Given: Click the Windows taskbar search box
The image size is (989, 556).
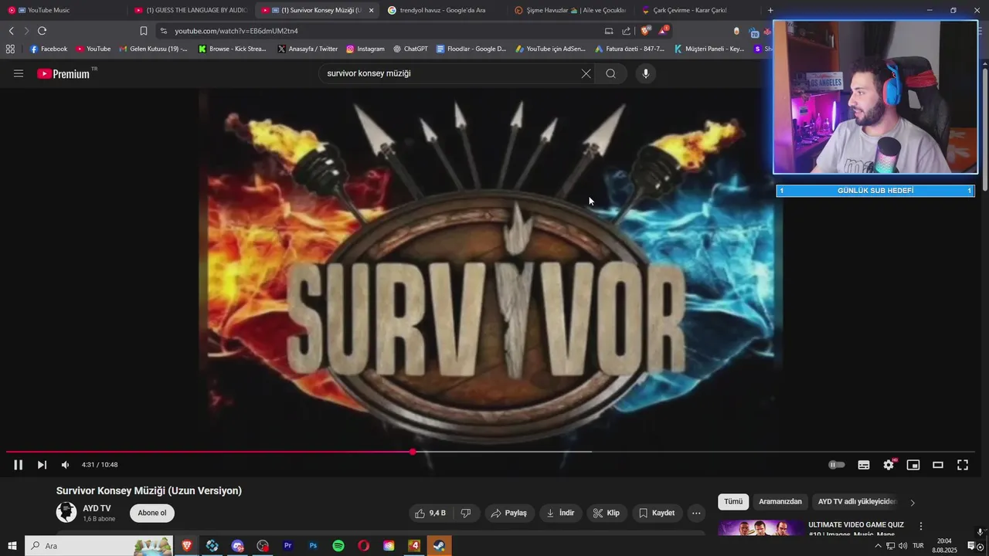Looking at the screenshot, I should (99, 546).
